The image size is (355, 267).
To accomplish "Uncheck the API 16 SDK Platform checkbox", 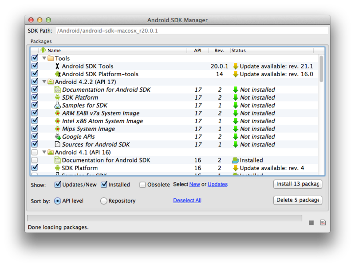I will [35, 168].
